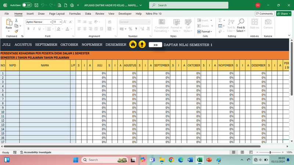The image size is (294, 165).
Task: Click the Sort & Filter icon
Action: pos(231,22)
